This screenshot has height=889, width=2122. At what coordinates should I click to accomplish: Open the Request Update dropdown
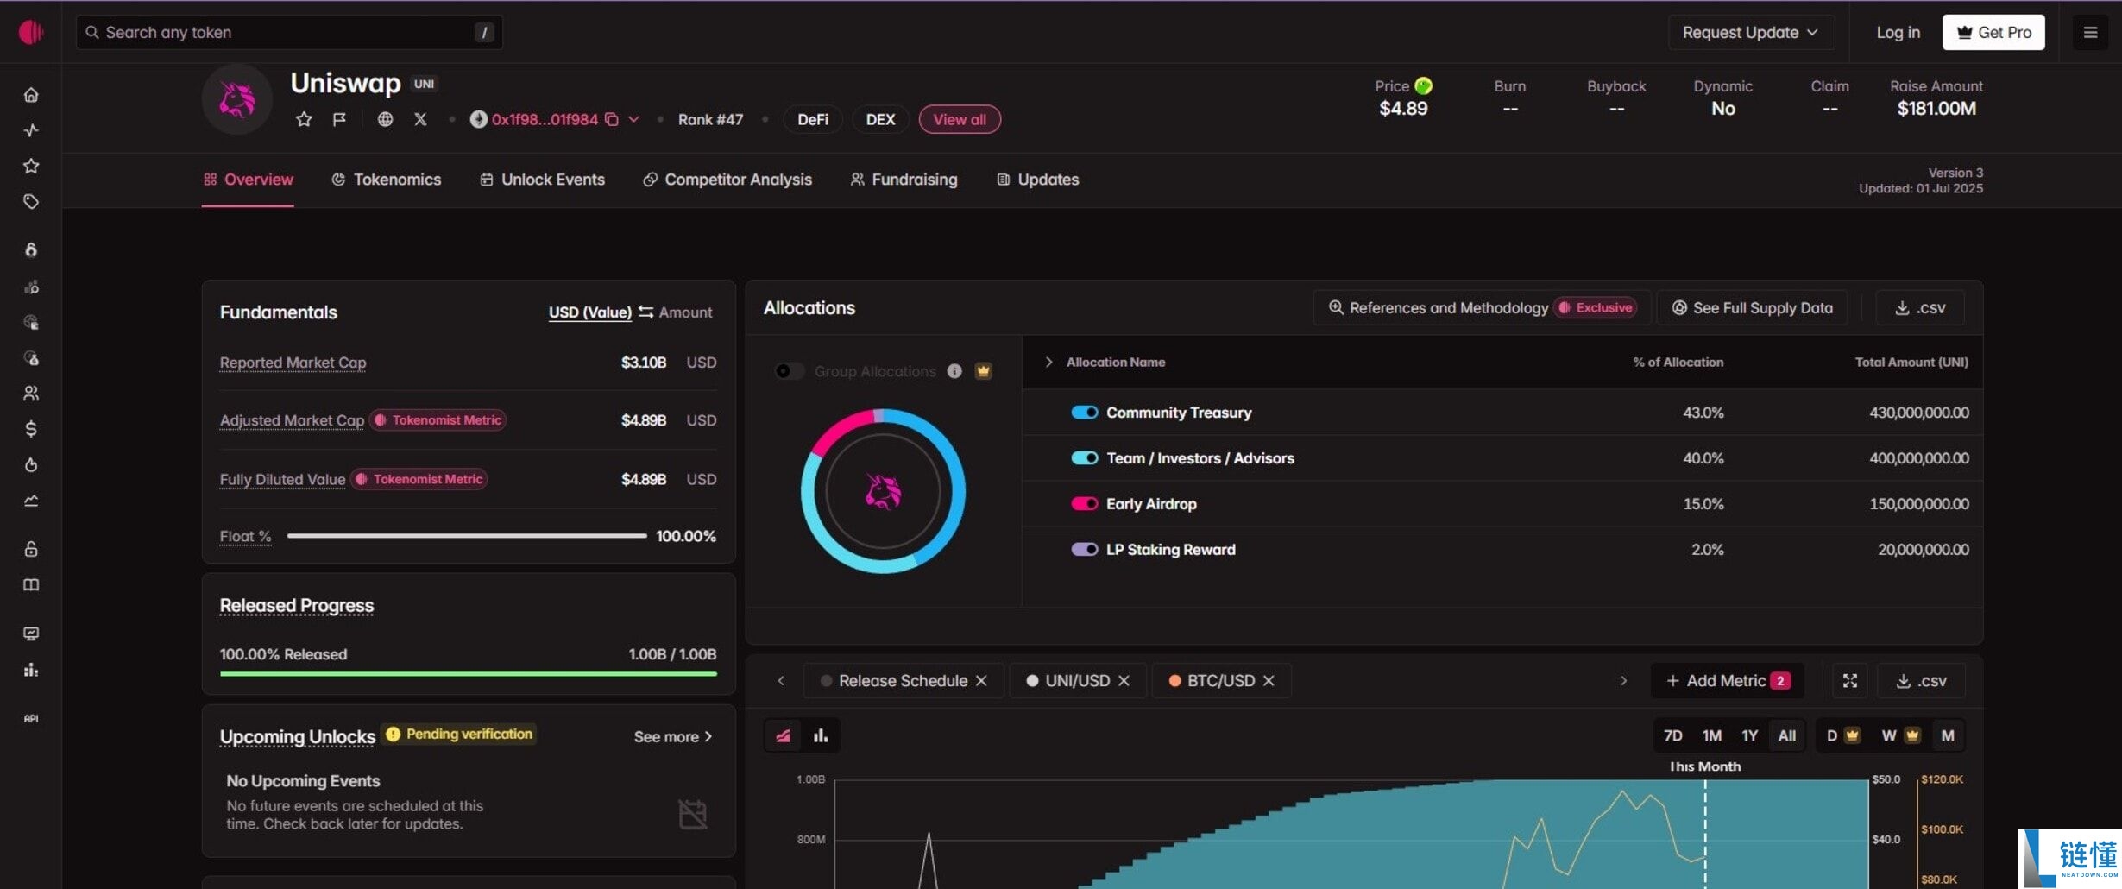coord(1751,32)
